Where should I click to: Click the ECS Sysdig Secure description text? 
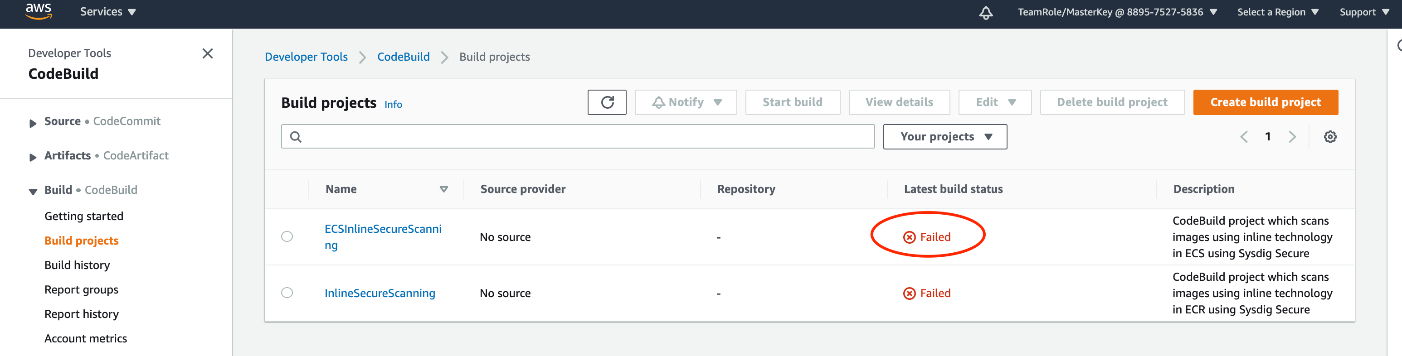[x=1252, y=237]
